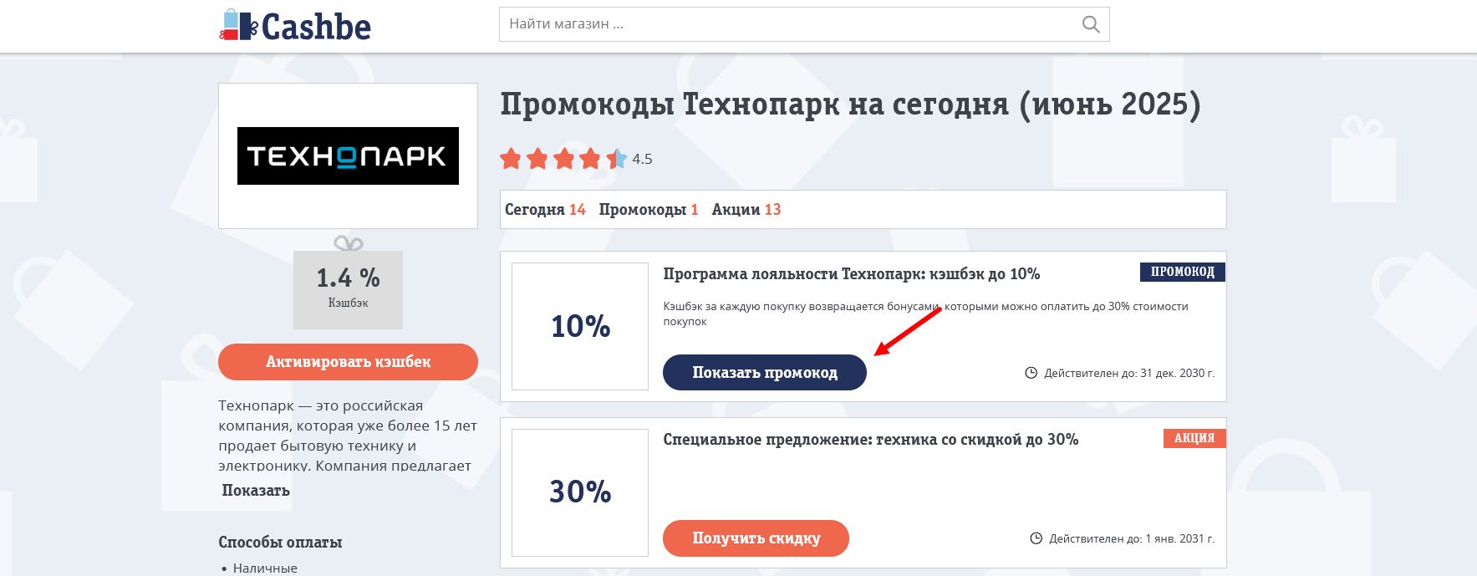Click the 'Получить скидку' button
Image resolution: width=1477 pixels, height=576 pixels.
[x=756, y=538]
